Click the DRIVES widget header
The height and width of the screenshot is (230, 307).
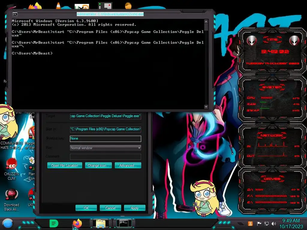272,179
